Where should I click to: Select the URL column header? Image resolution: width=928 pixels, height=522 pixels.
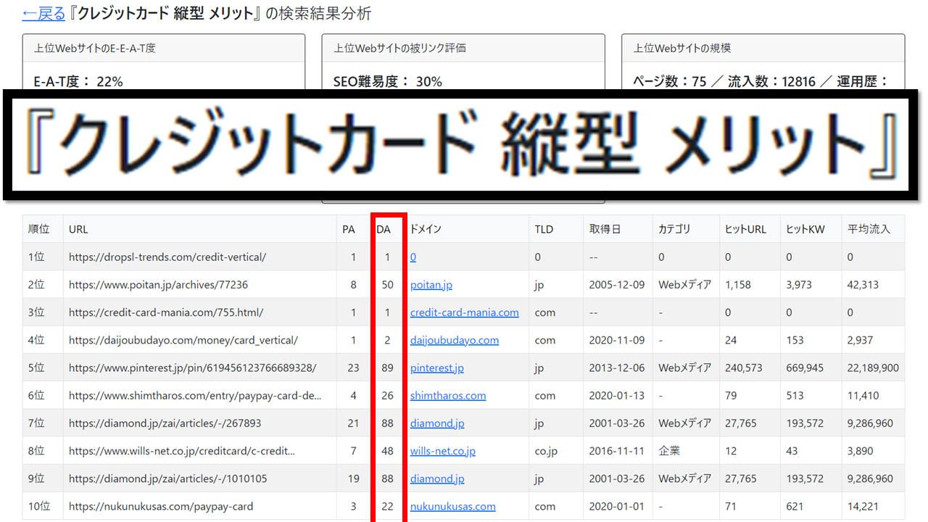point(78,228)
